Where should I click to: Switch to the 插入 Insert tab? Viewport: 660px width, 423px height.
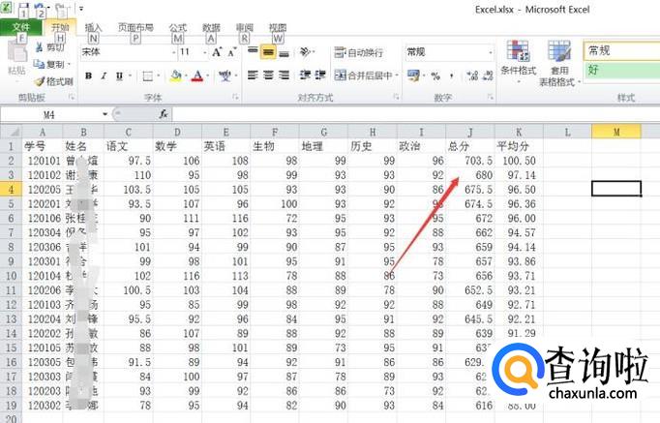click(93, 28)
